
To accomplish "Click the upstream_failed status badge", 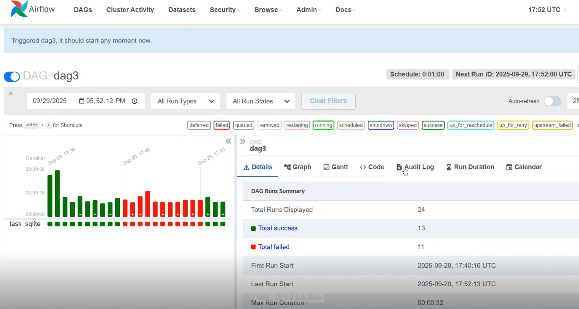I will (552, 125).
